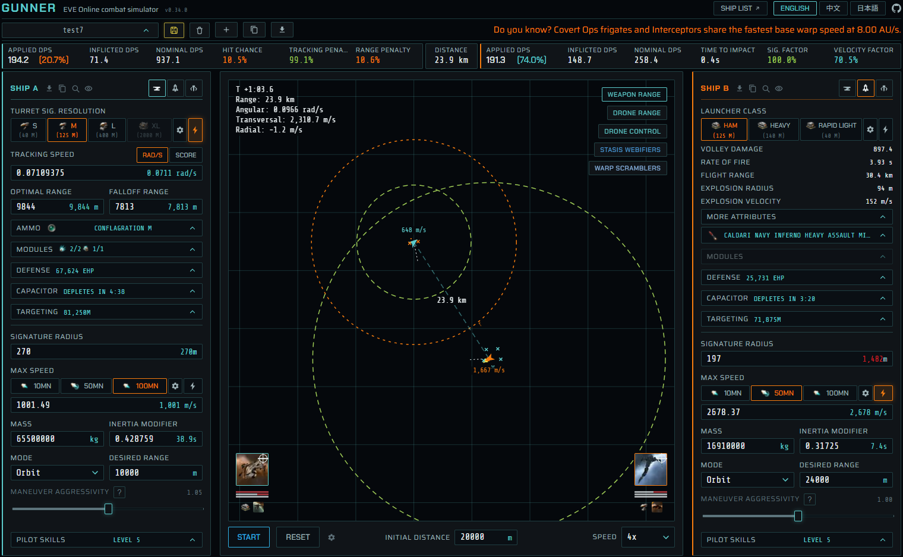This screenshot has height=557, width=903.
Task: Toggle the Ship A visibility eye icon
Action: coord(89,88)
